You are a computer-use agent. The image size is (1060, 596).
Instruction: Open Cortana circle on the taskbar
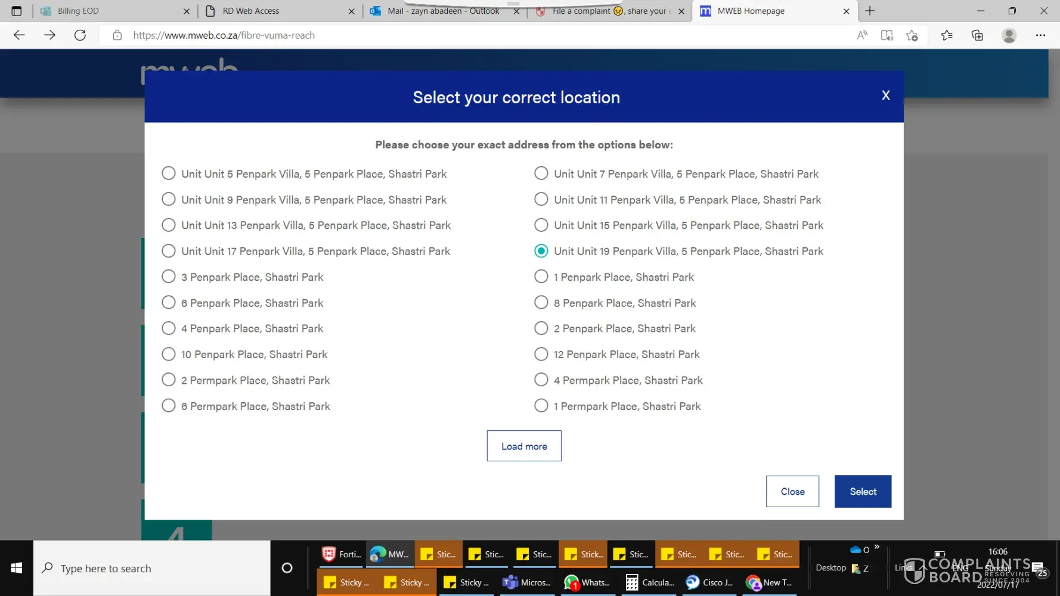point(287,568)
